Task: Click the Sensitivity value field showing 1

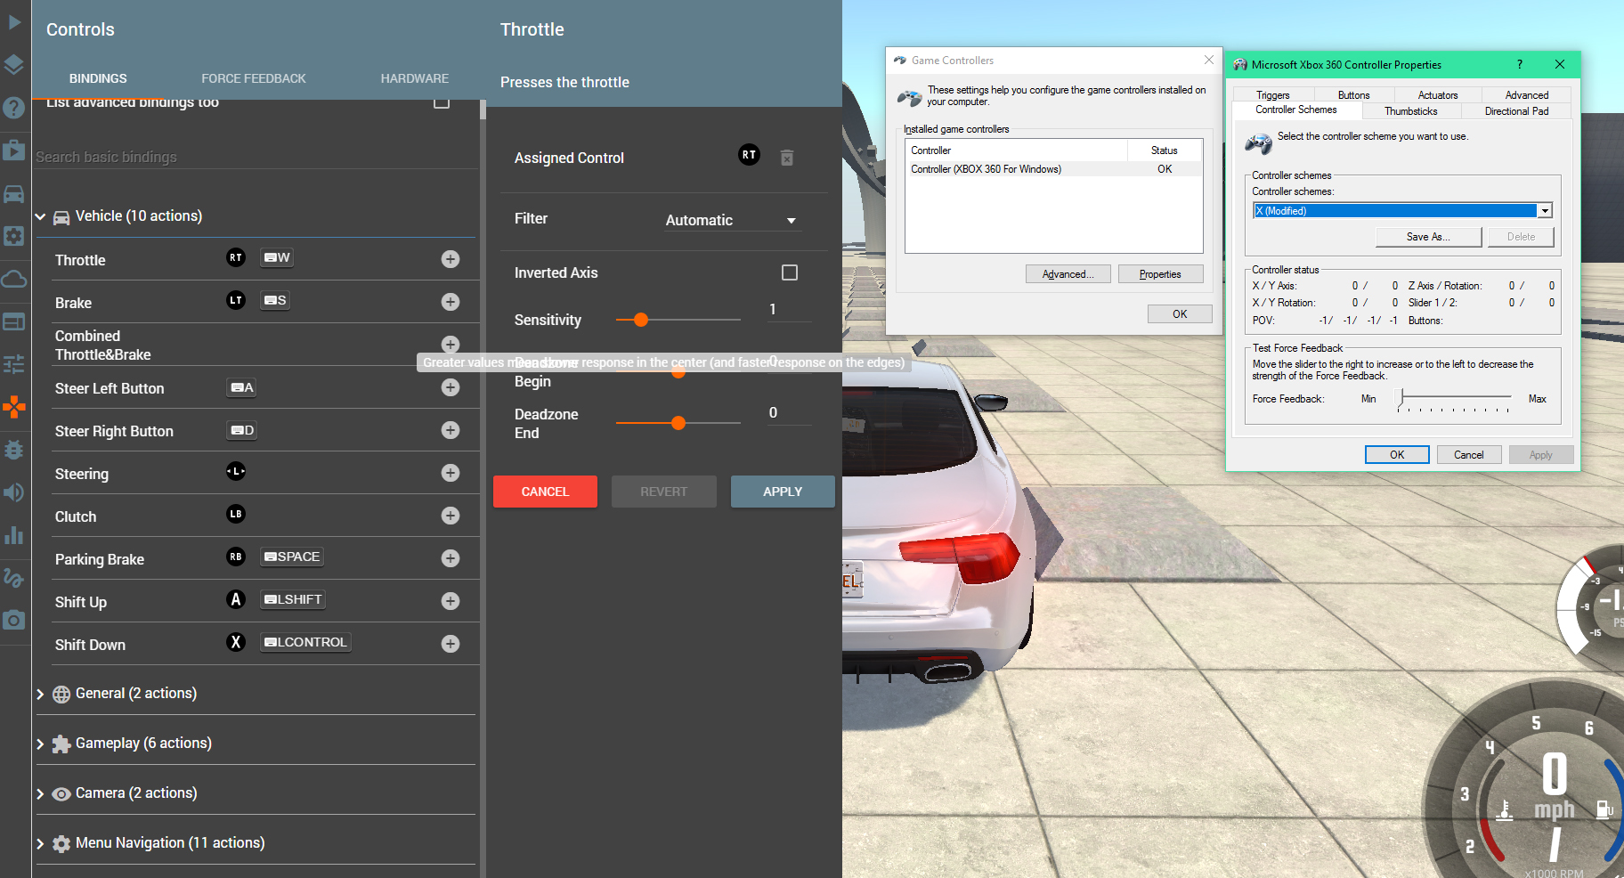Action: coord(789,310)
